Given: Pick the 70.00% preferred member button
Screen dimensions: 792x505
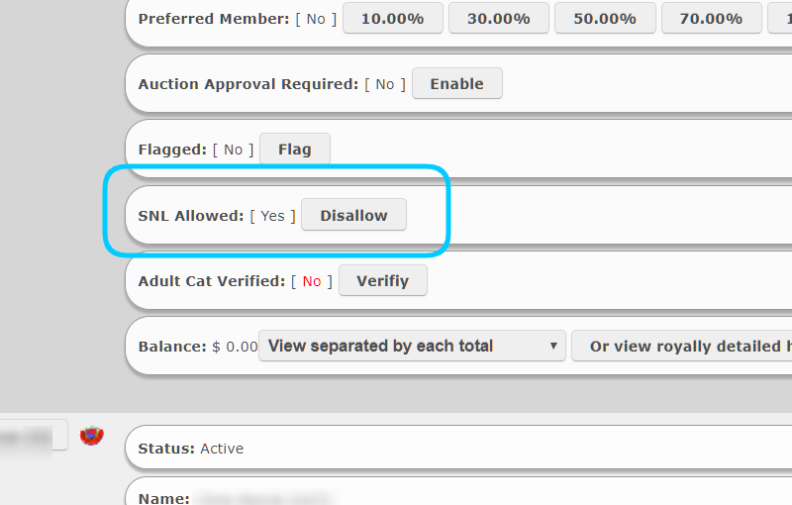Looking at the screenshot, I should click(711, 18).
